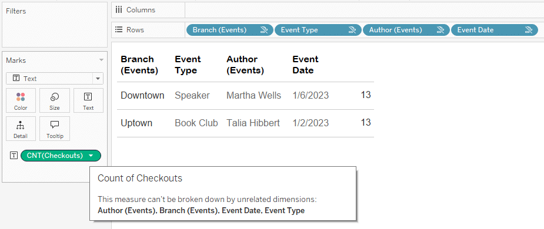The image size is (544, 229).
Task: Click unrelated icon on Author (Events) pill
Action: [440, 30]
